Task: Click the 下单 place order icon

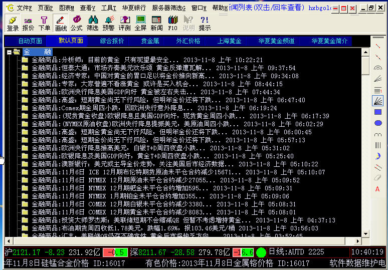Action: 44,23
